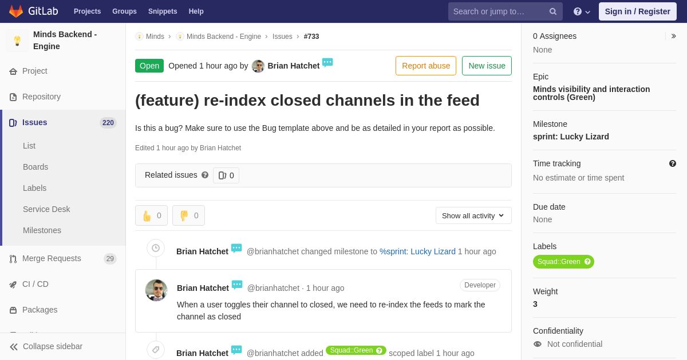Click the Issues breadcrumb link
This screenshot has width=687, height=360.
tap(282, 37)
